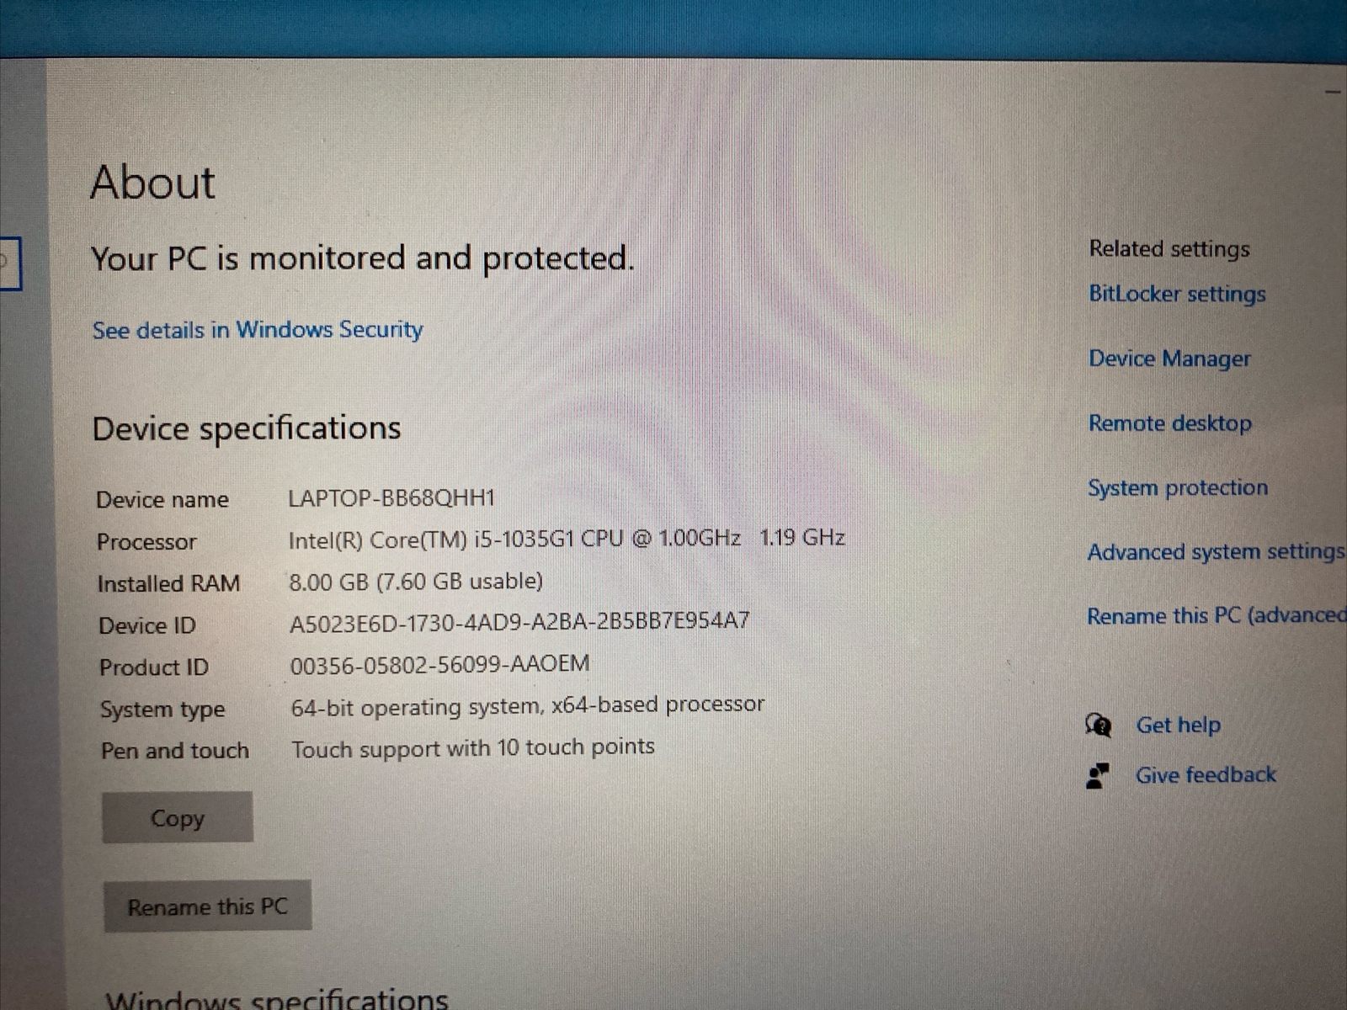Click the About page heading

click(152, 183)
